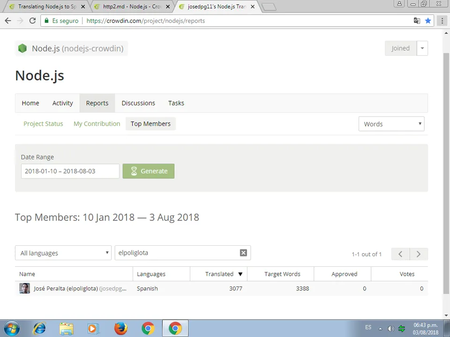Image resolution: width=450 pixels, height=337 pixels.
Task: Open the Project Status report link
Action: click(43, 124)
